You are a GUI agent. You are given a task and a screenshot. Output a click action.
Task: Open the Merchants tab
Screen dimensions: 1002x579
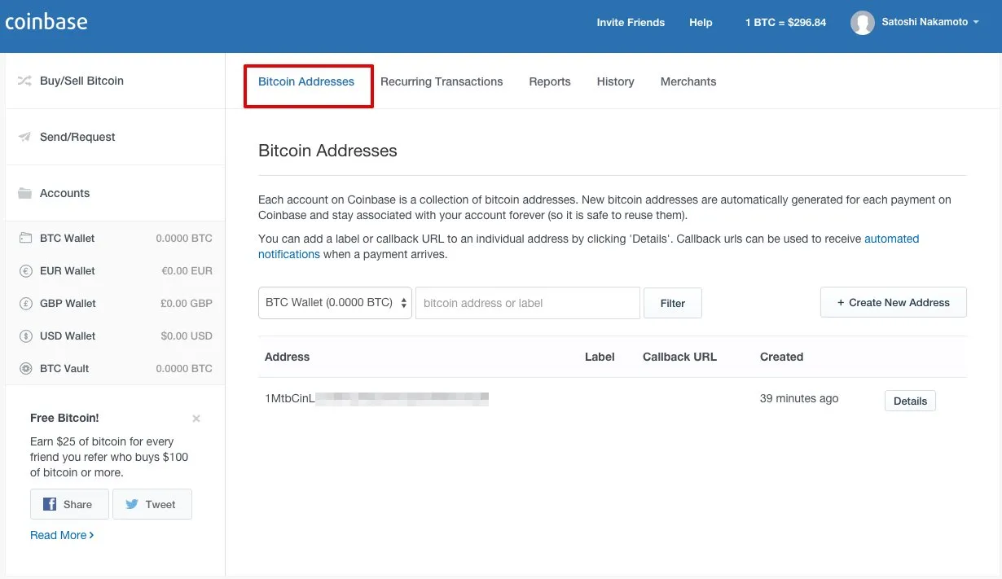pos(688,81)
